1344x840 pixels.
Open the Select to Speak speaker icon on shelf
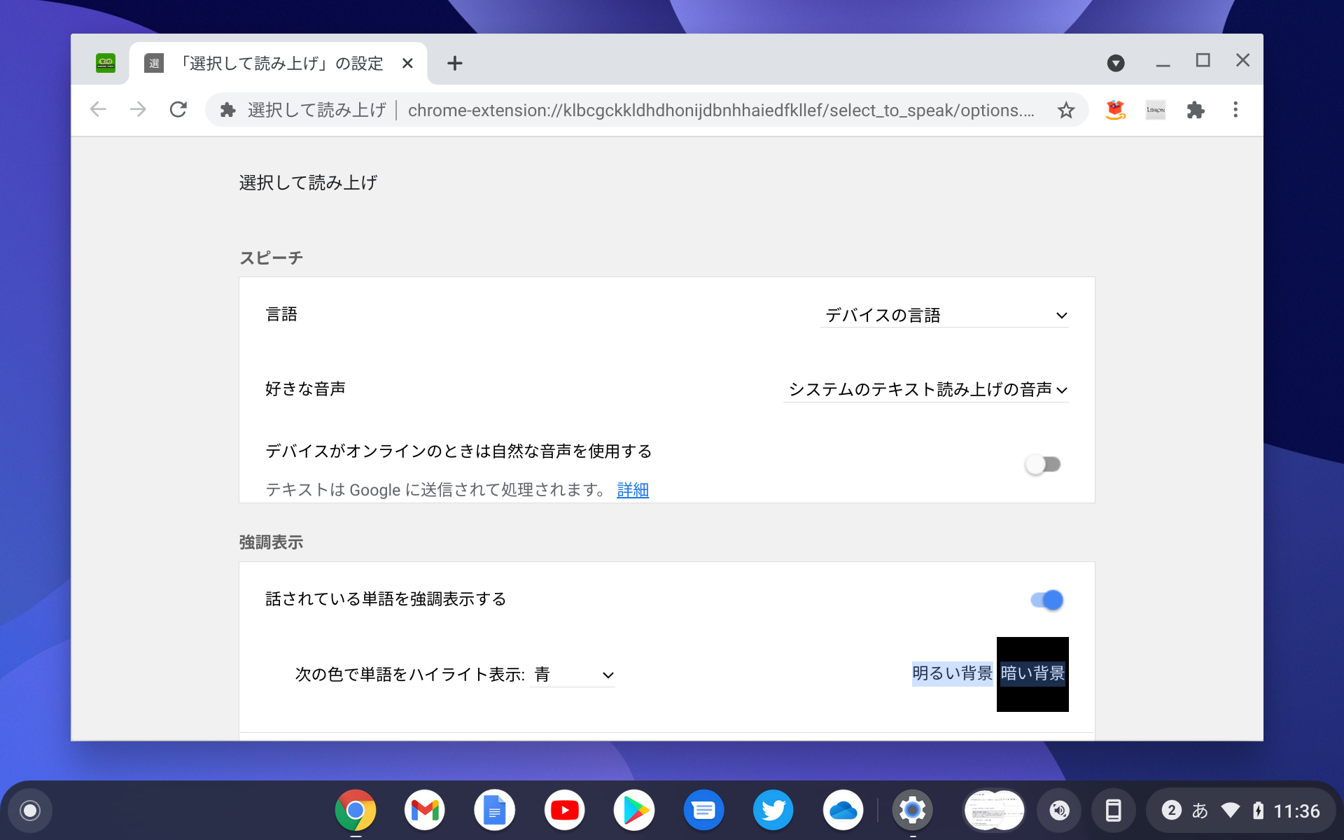[x=1057, y=810]
